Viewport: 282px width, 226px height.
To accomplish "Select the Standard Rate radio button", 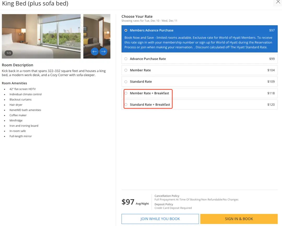I will click(126, 82).
